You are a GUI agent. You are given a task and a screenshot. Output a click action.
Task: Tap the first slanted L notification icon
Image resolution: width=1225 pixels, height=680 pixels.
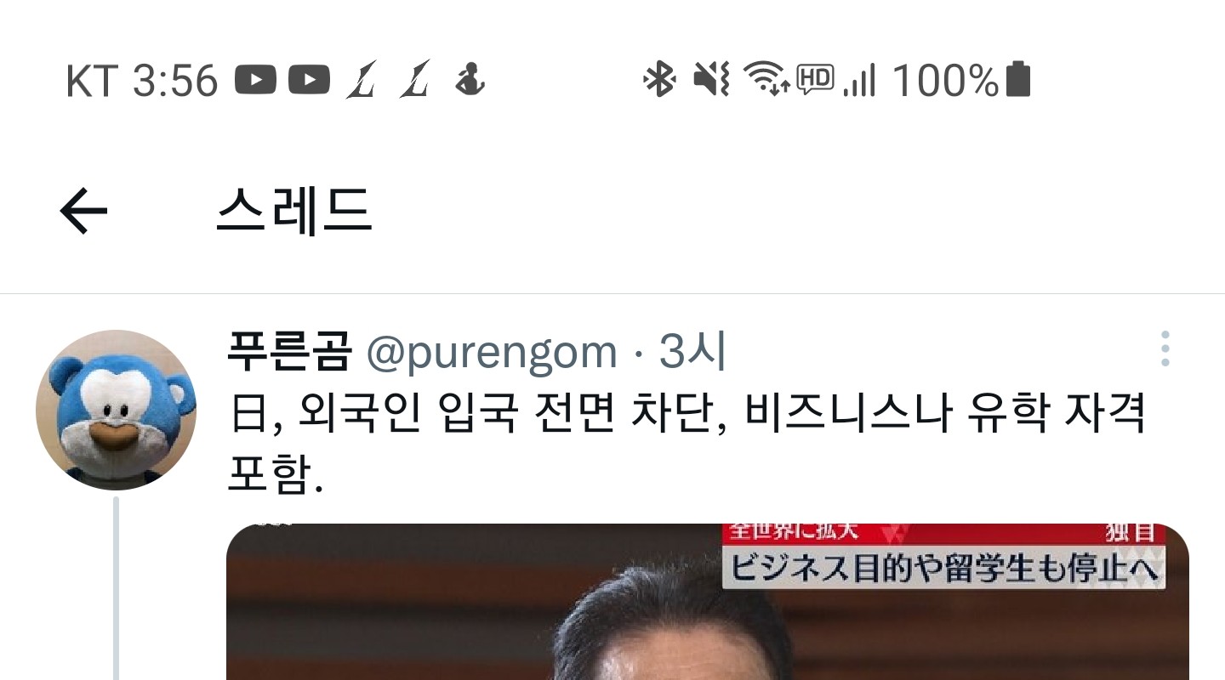(x=362, y=80)
